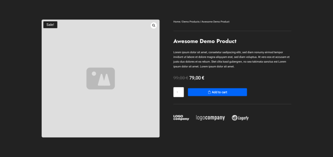Open the Demo Products breadcrumb link
The image size is (333, 157).
pos(191,22)
